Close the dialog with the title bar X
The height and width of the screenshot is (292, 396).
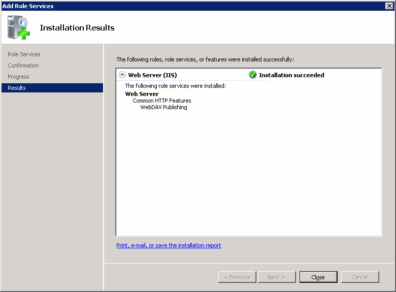(389, 6)
